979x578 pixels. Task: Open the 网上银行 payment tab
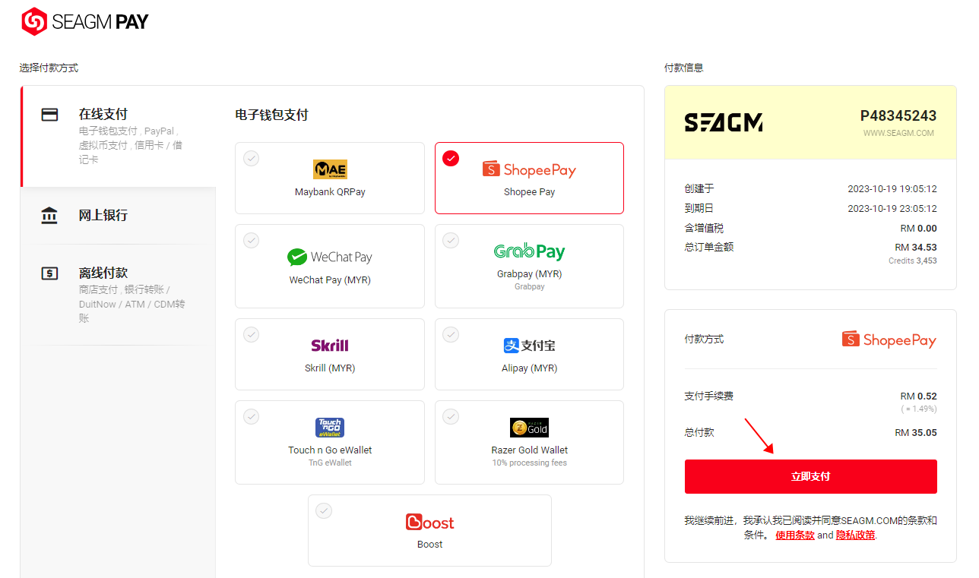[x=119, y=216]
